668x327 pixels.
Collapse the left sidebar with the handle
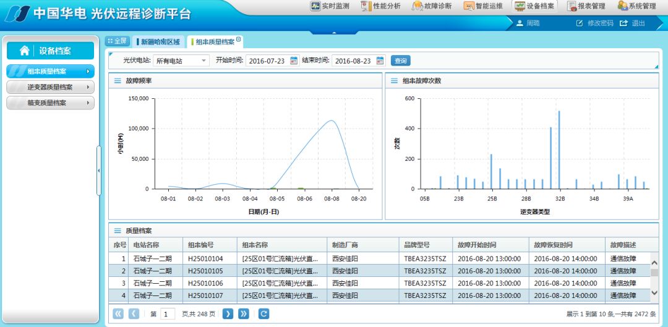tap(99, 171)
